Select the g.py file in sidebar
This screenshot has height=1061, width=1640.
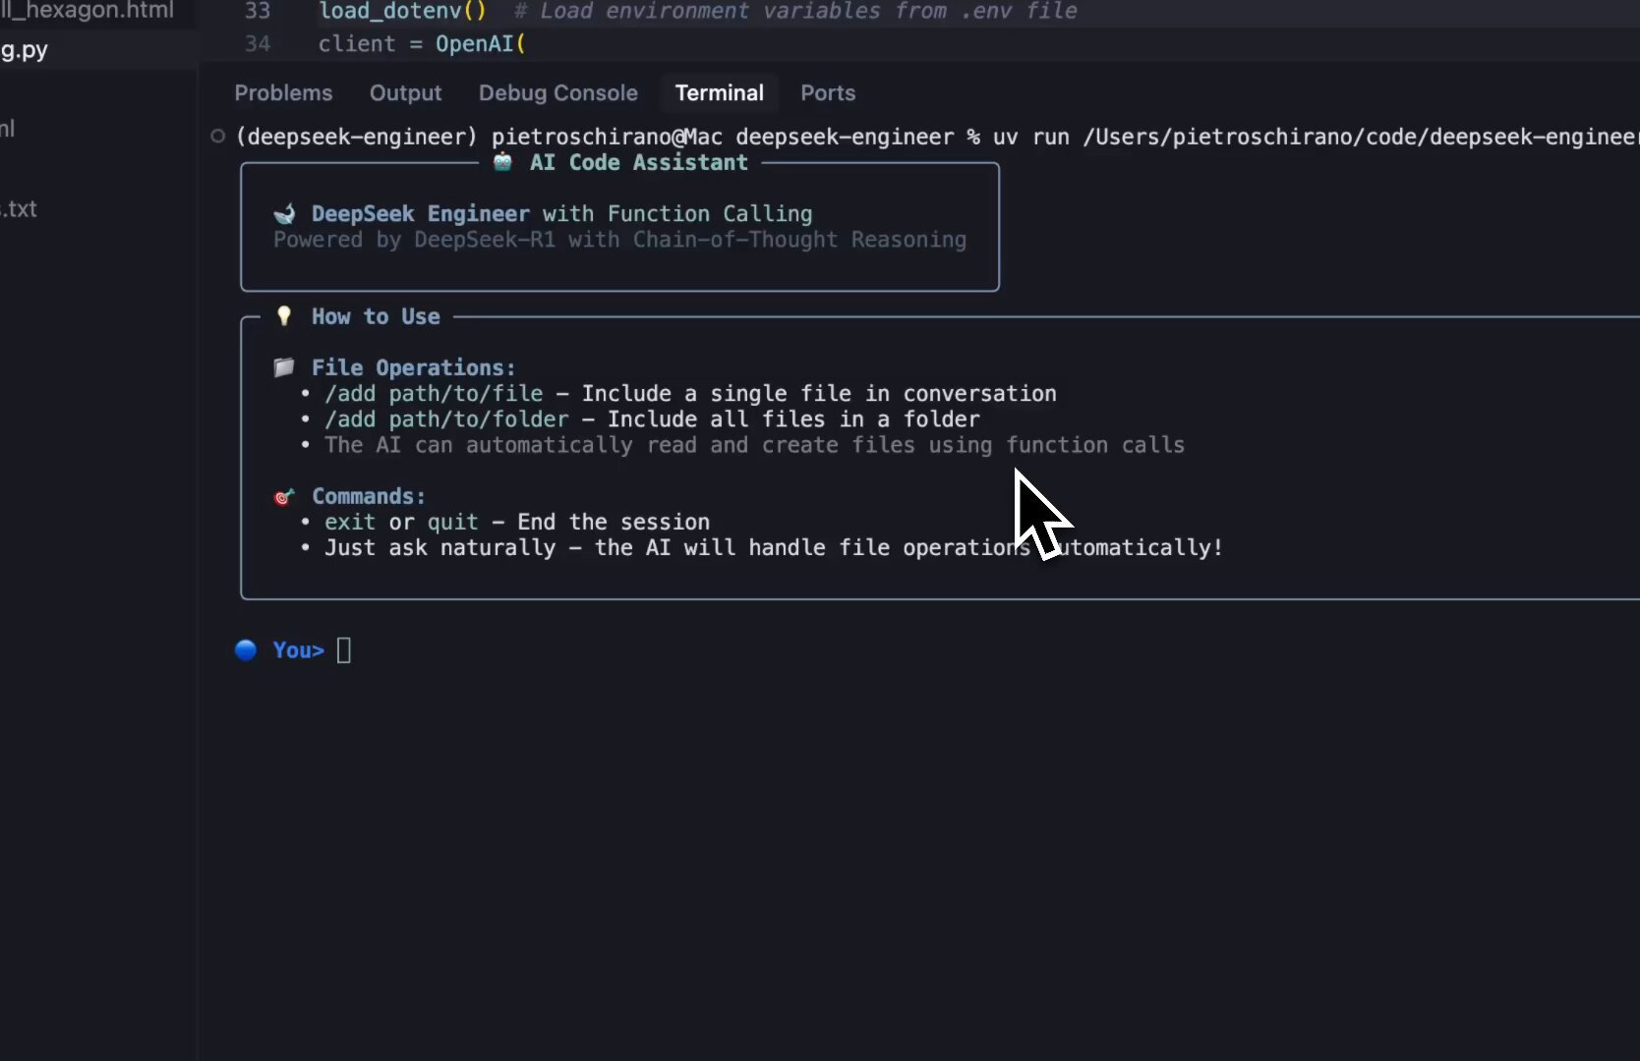tap(24, 50)
